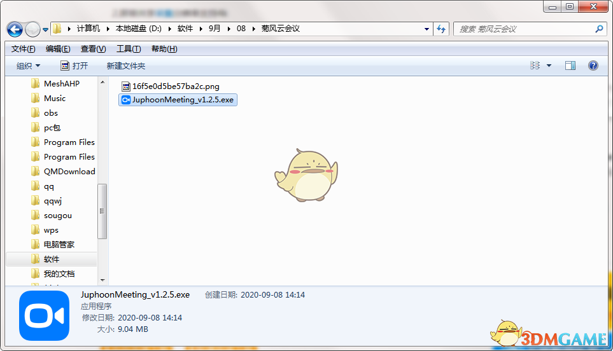Open the 帮助(H) menu
Screen dimensions: 613x351
click(164, 49)
